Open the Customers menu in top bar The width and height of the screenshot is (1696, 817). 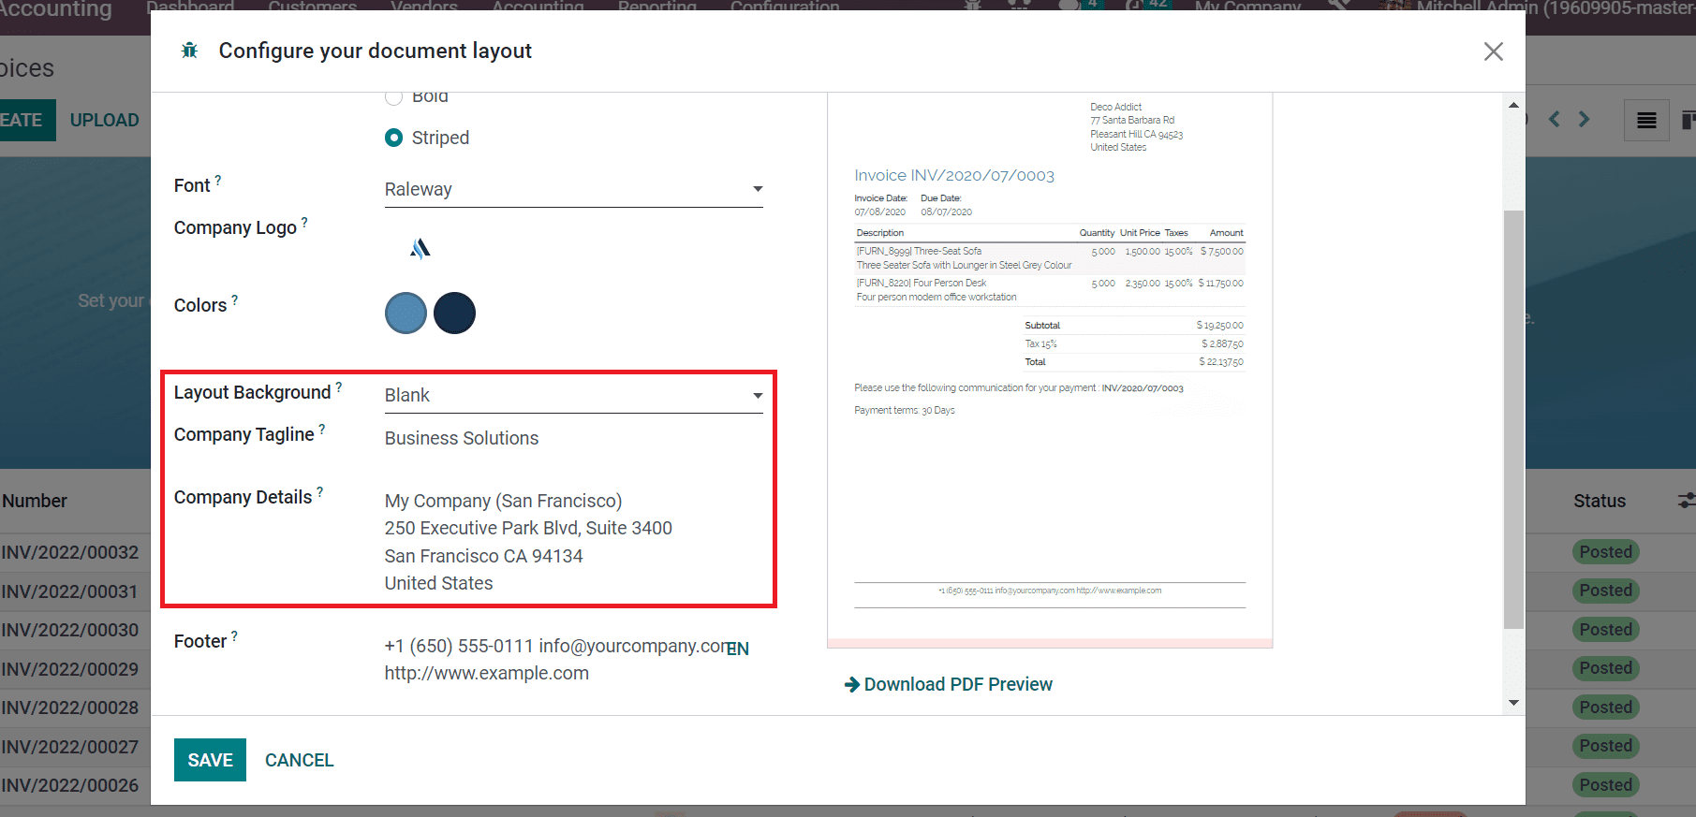tap(313, 6)
